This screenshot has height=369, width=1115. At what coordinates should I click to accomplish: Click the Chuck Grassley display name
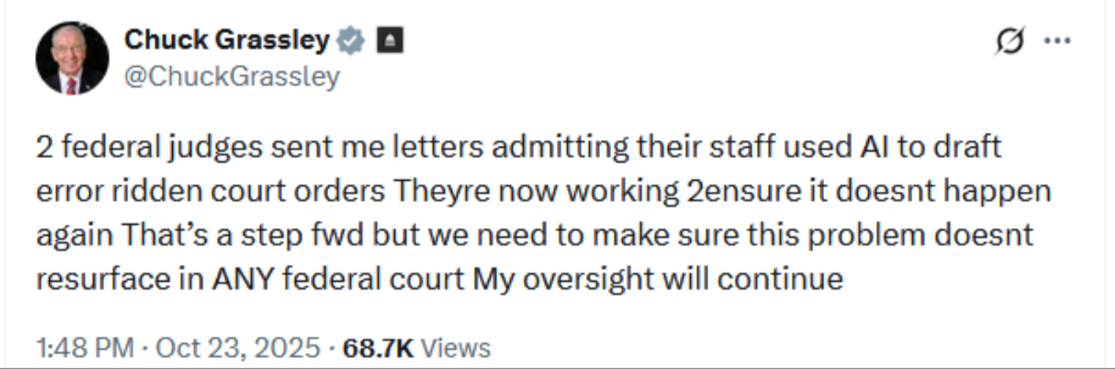[x=226, y=40]
